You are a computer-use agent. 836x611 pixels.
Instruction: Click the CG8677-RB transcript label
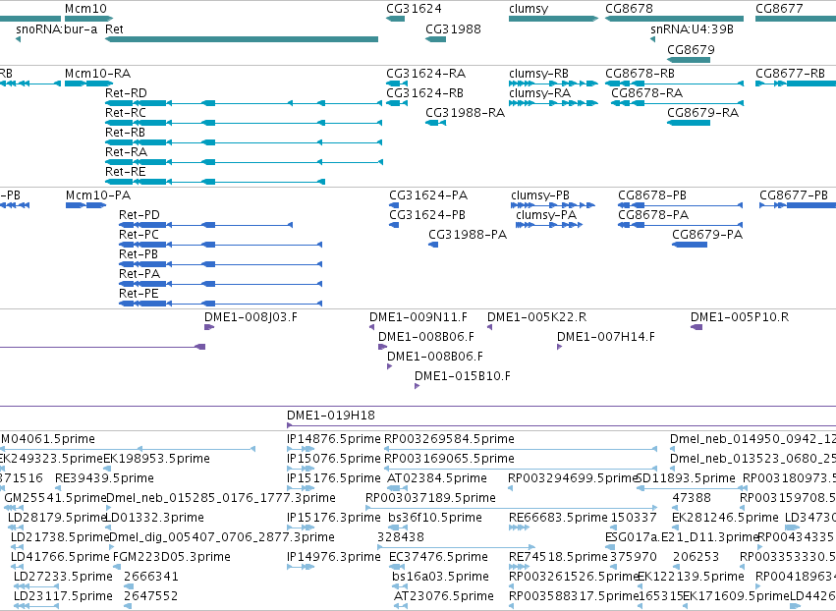[x=790, y=73]
